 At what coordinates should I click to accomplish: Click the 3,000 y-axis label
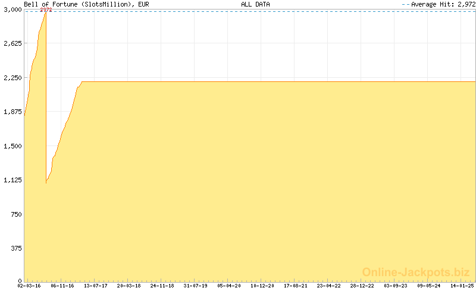tap(12, 10)
